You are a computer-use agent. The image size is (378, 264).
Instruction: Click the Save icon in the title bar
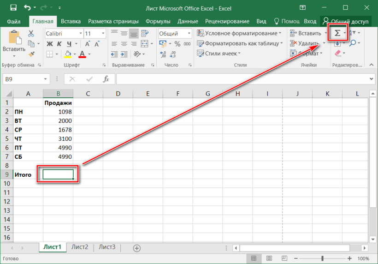coord(13,8)
